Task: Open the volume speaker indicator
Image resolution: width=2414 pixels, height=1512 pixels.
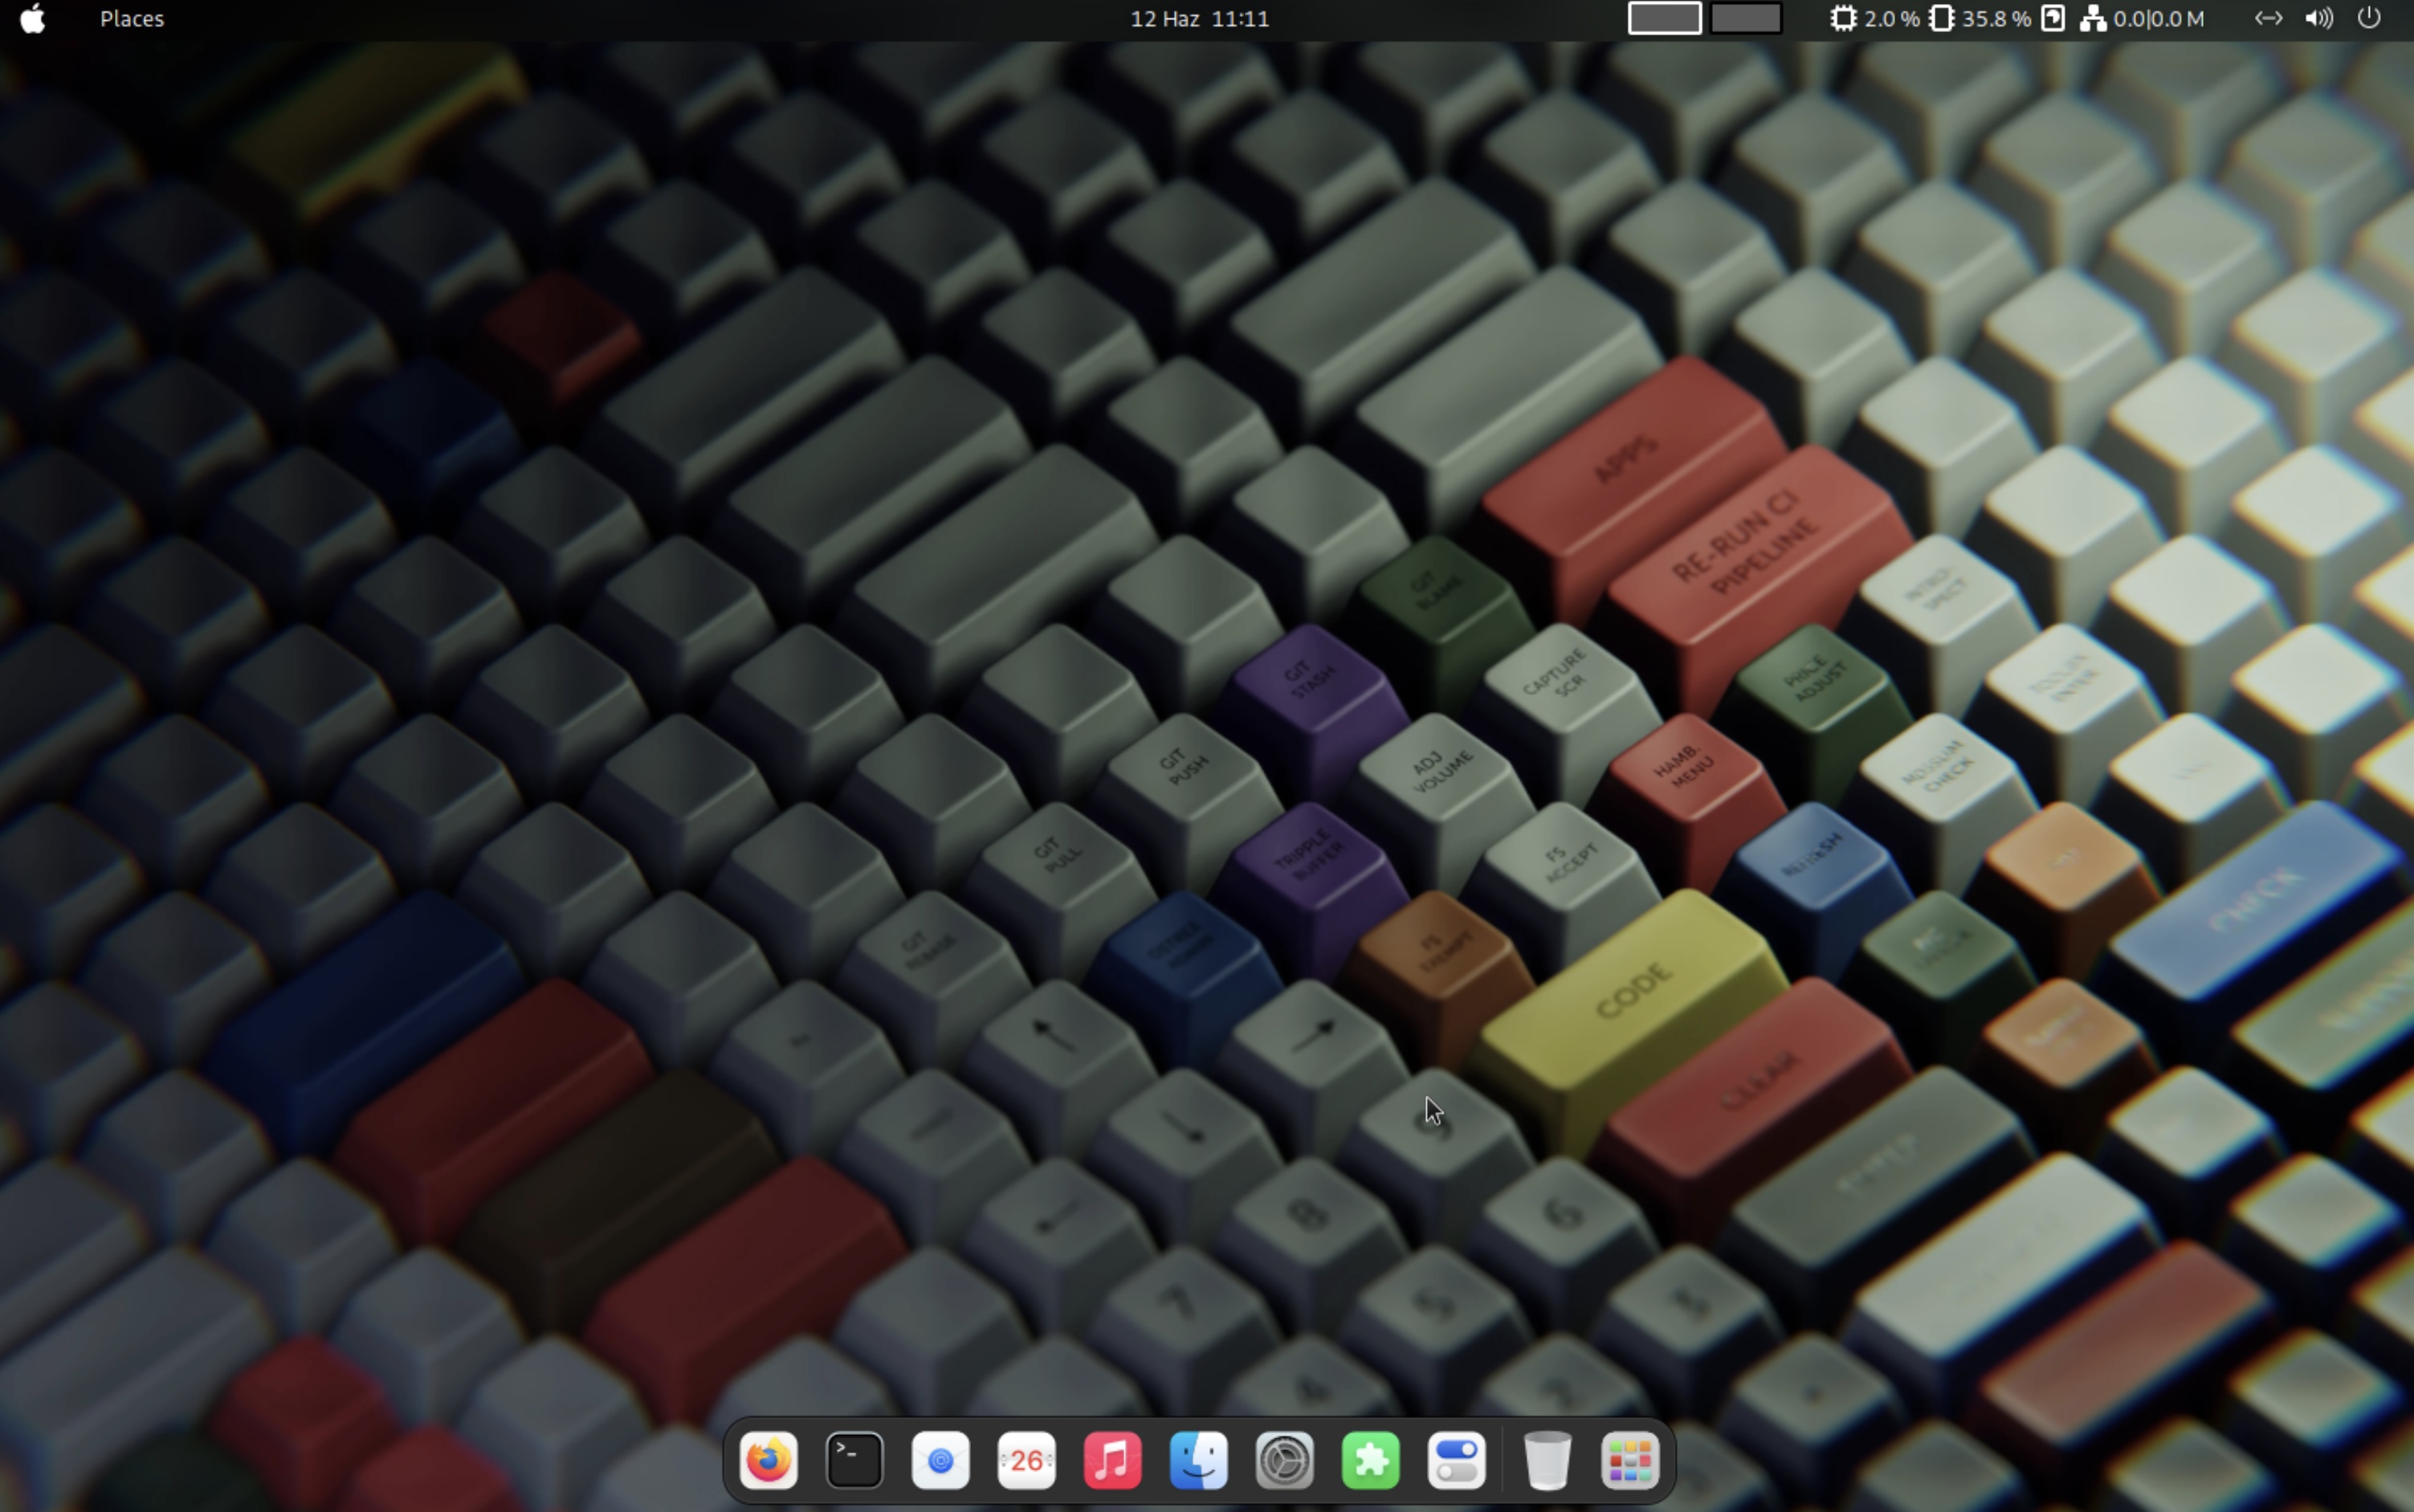Action: click(x=2319, y=18)
